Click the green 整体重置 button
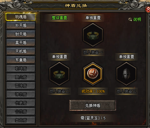150x128 pixels. point(59,18)
